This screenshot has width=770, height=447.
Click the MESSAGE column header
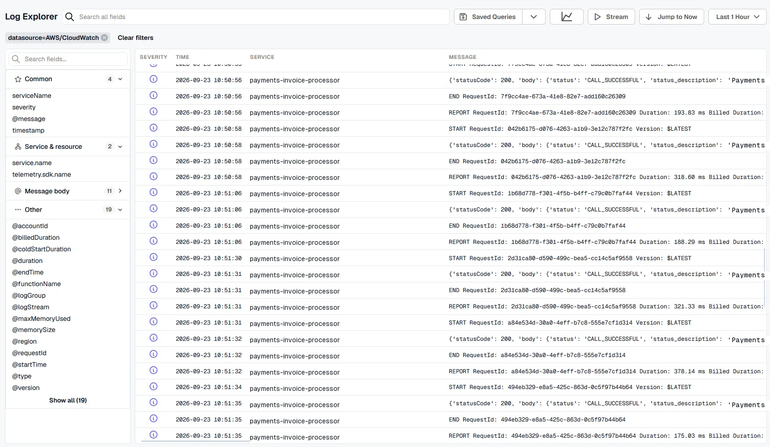[x=462, y=57]
